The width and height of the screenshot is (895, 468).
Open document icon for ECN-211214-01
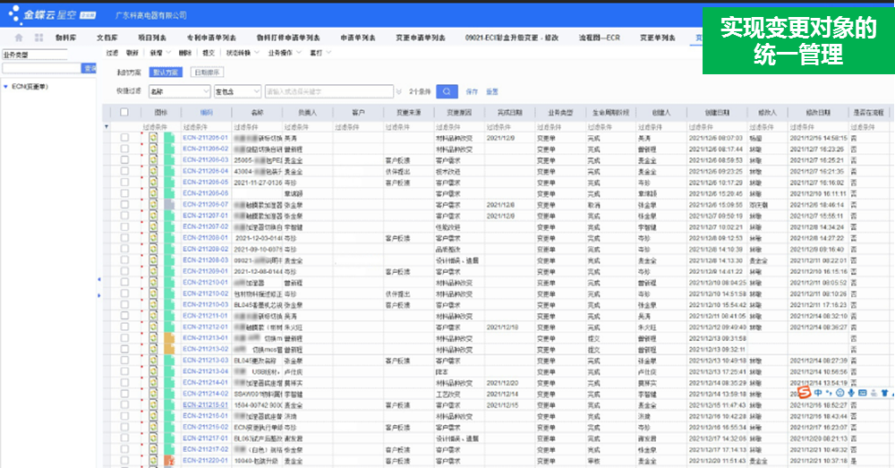[x=153, y=382]
